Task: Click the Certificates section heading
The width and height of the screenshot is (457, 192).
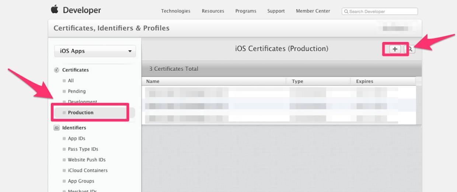Action: pos(76,70)
